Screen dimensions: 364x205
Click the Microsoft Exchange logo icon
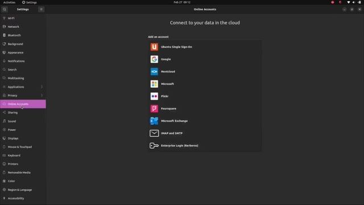(154, 121)
